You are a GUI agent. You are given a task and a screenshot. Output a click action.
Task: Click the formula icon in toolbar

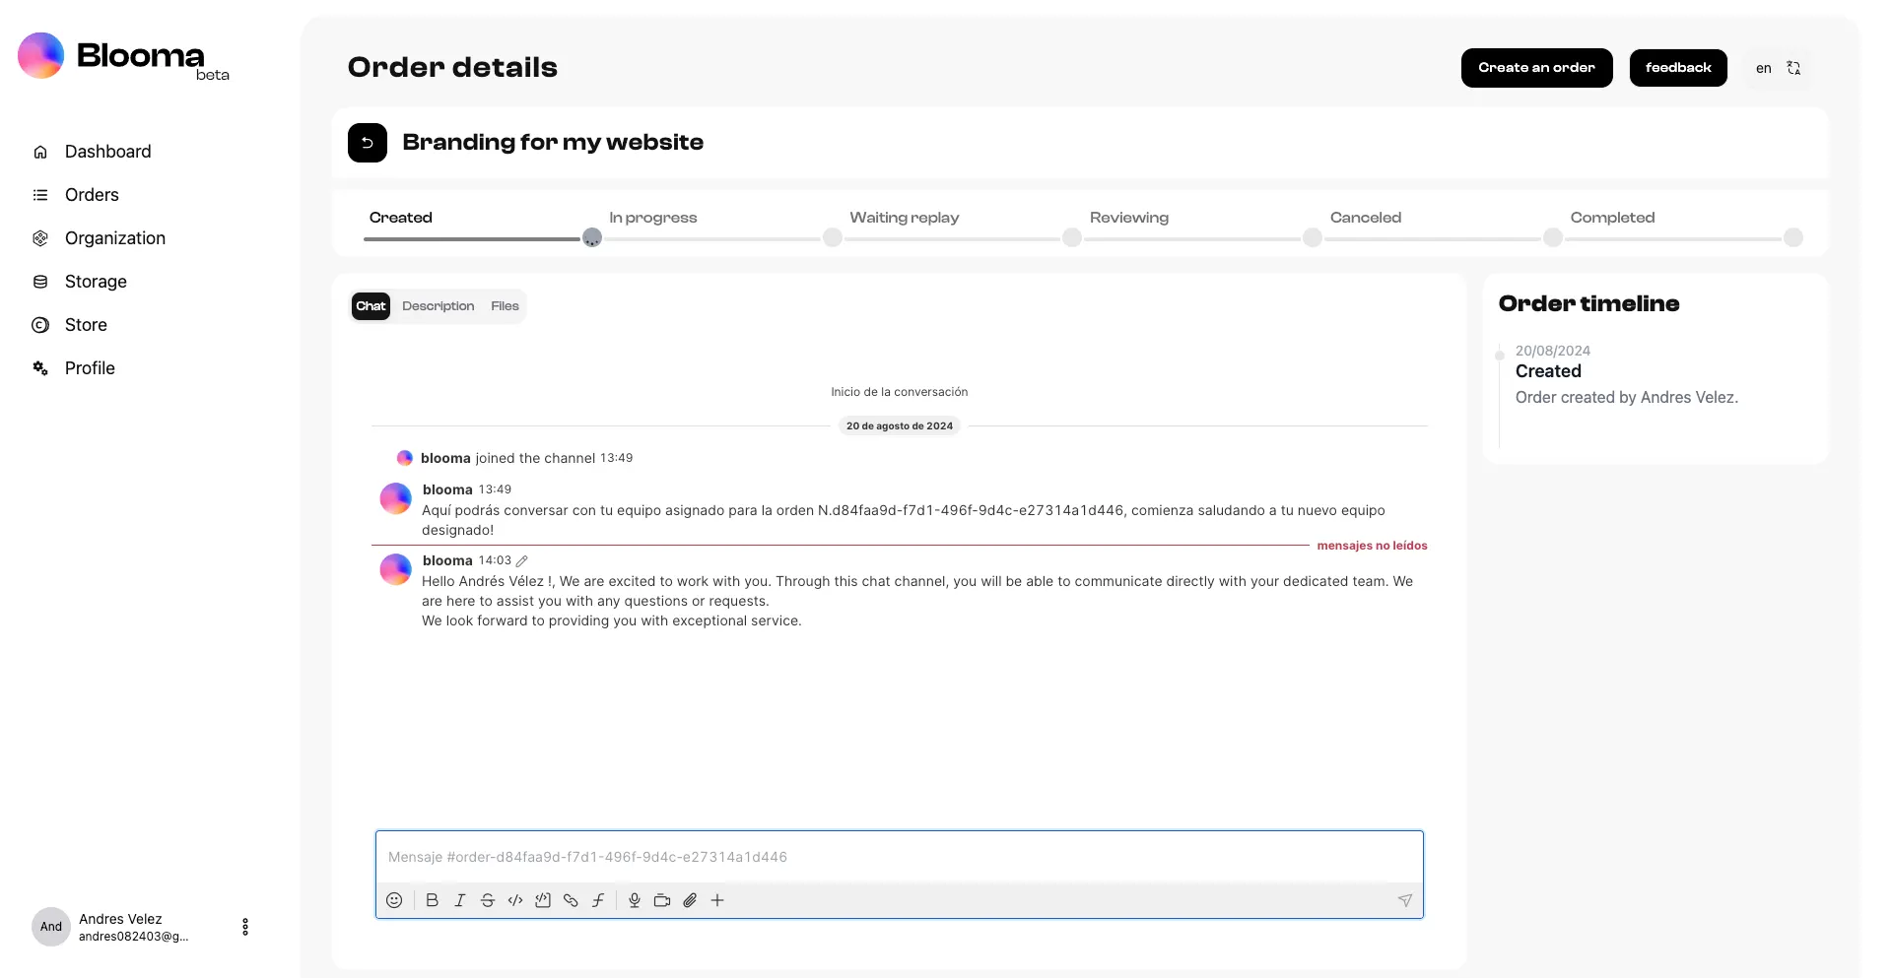tap(597, 900)
